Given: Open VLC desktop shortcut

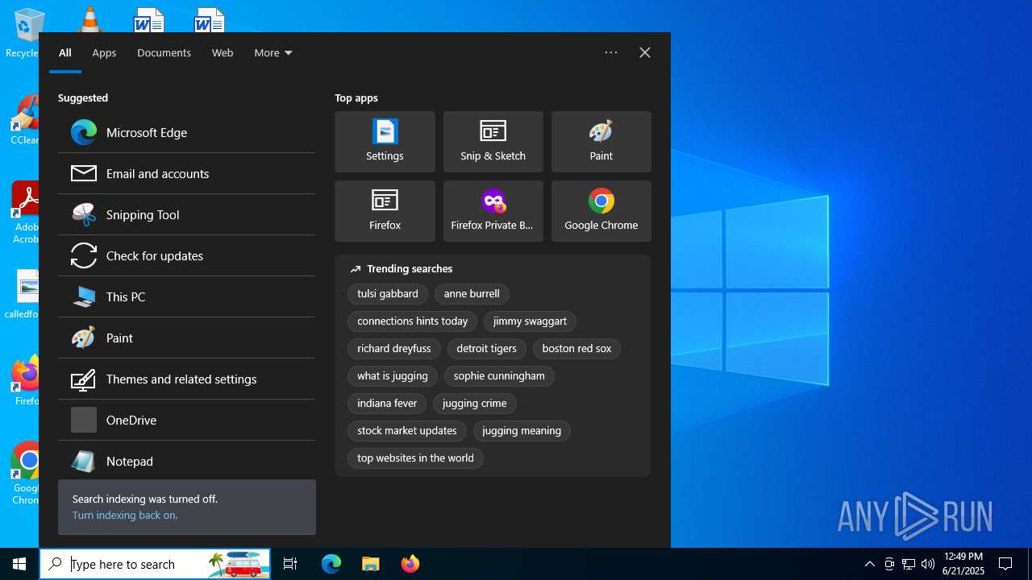Looking at the screenshot, I should [x=89, y=19].
